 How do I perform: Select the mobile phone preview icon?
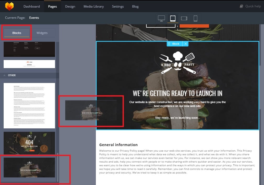coord(195,18)
